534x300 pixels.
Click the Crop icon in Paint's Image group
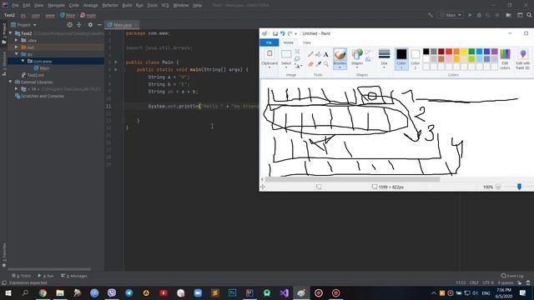pos(297,52)
